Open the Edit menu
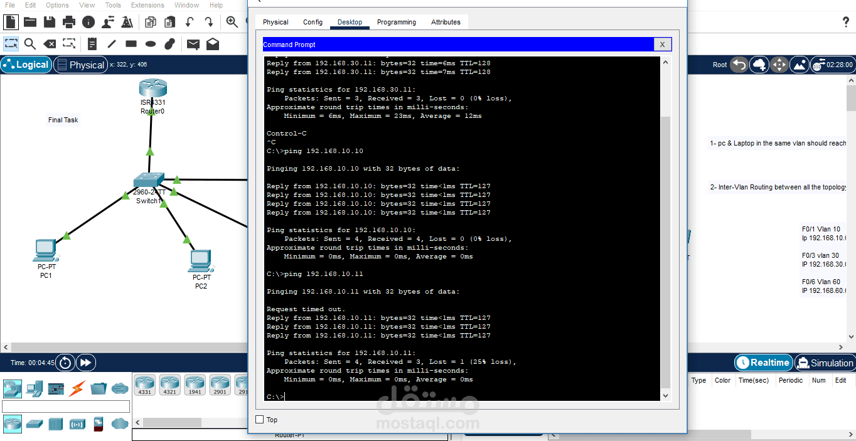This screenshot has width=856, height=441. 30,5
